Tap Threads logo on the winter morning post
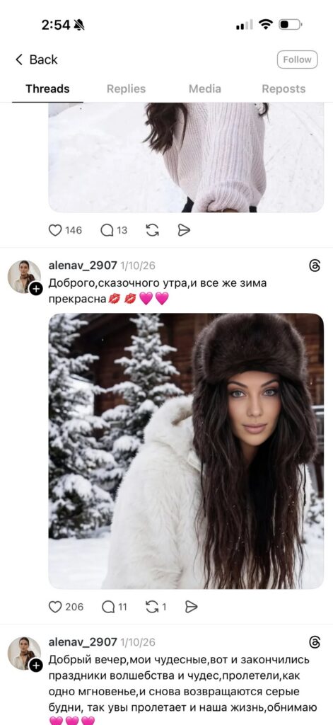The image size is (333, 725). 315,266
